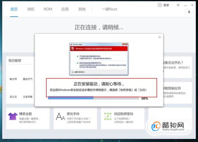Open the 精美主题 purple shirt icon
198x142 pixels.
coord(13,116)
